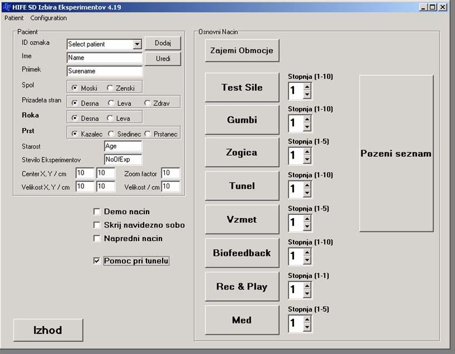Increase Test Sile level with up arrow
Image resolution: width=455 pixels, height=354 pixels.
coord(307,87)
